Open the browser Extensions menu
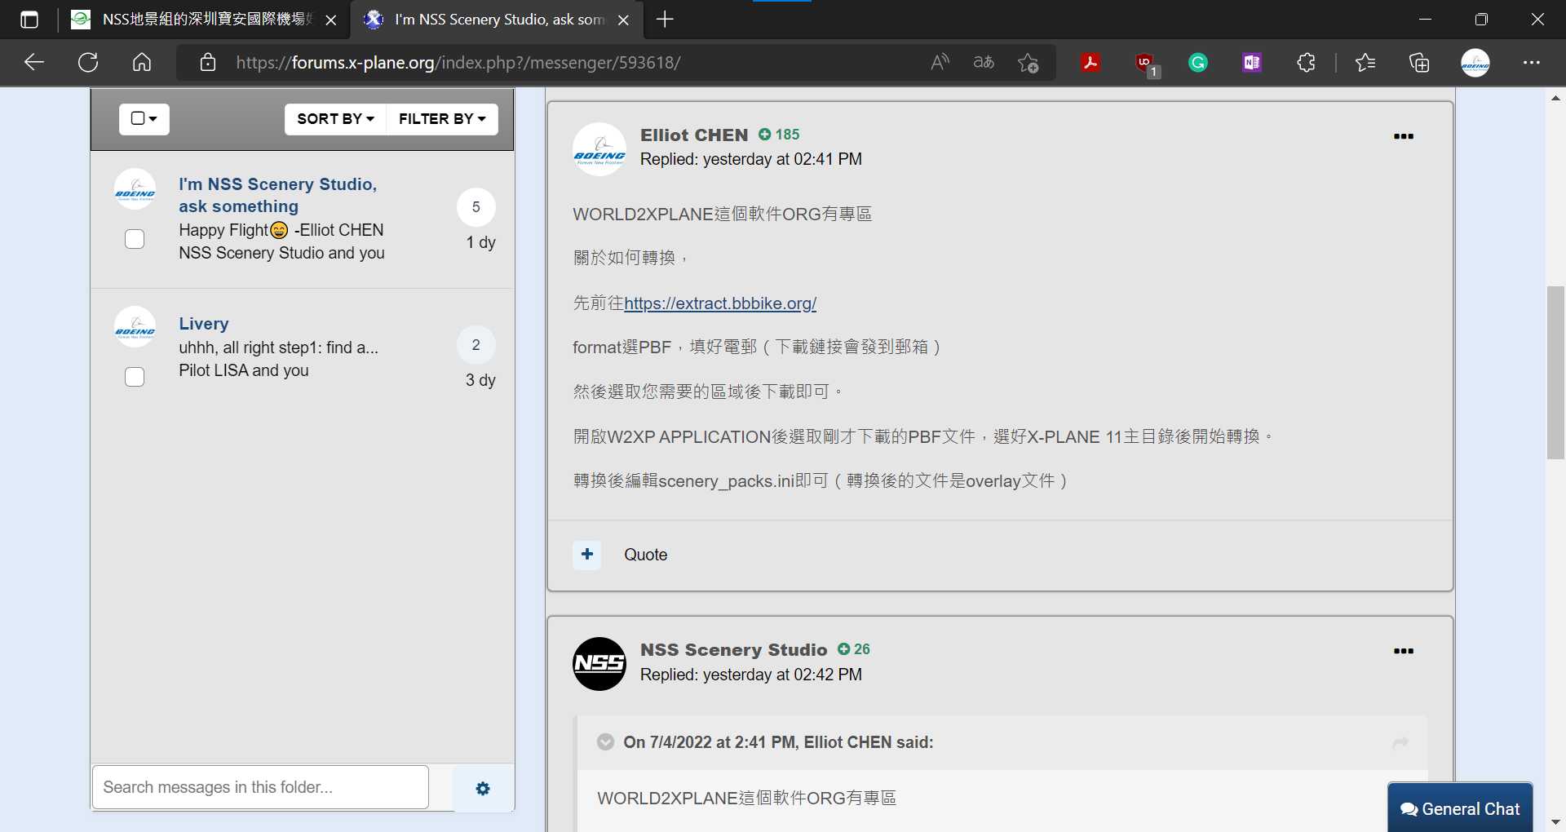This screenshot has width=1566, height=832. [x=1306, y=63]
